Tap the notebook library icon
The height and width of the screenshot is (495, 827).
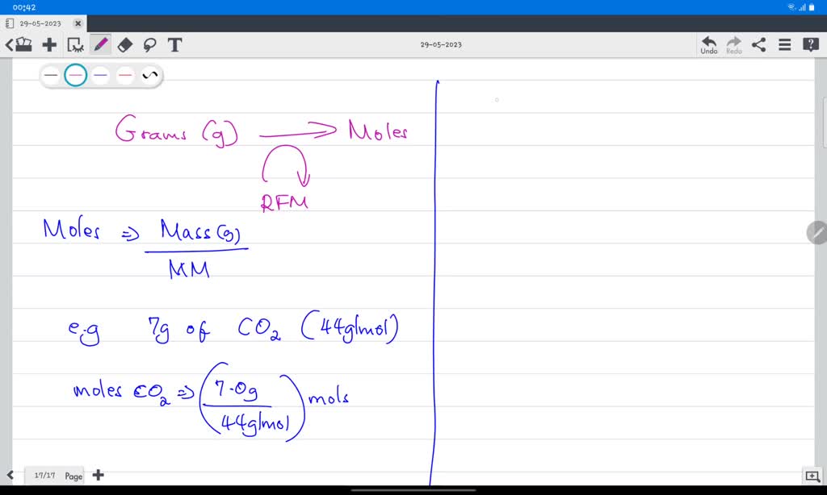[x=24, y=45]
